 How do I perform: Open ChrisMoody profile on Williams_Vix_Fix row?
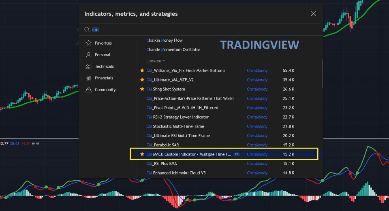(x=257, y=70)
